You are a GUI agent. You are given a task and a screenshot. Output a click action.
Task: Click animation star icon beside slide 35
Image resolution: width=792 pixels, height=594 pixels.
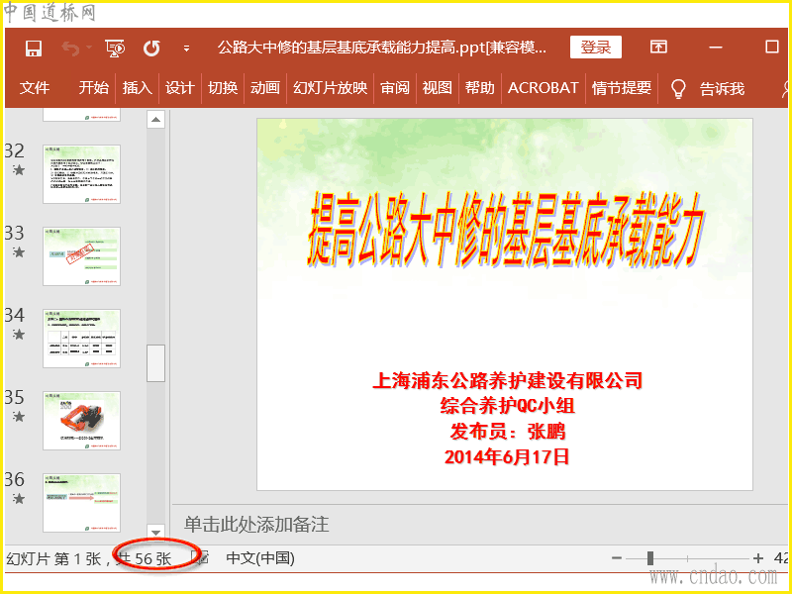coord(19,417)
